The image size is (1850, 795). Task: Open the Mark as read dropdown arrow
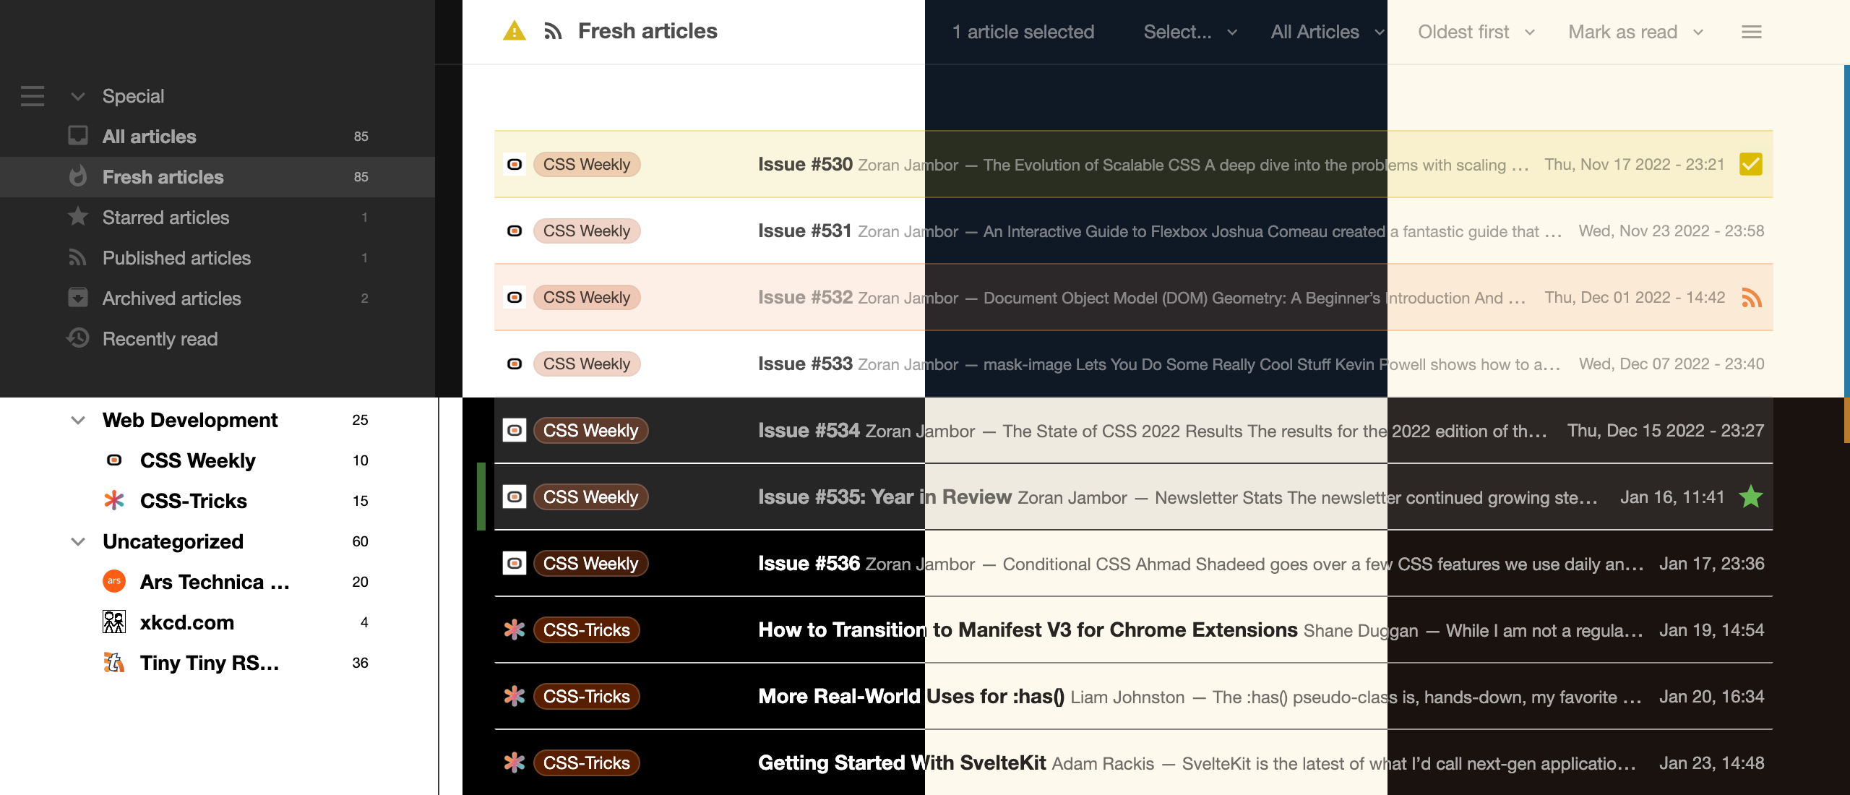tap(1698, 32)
